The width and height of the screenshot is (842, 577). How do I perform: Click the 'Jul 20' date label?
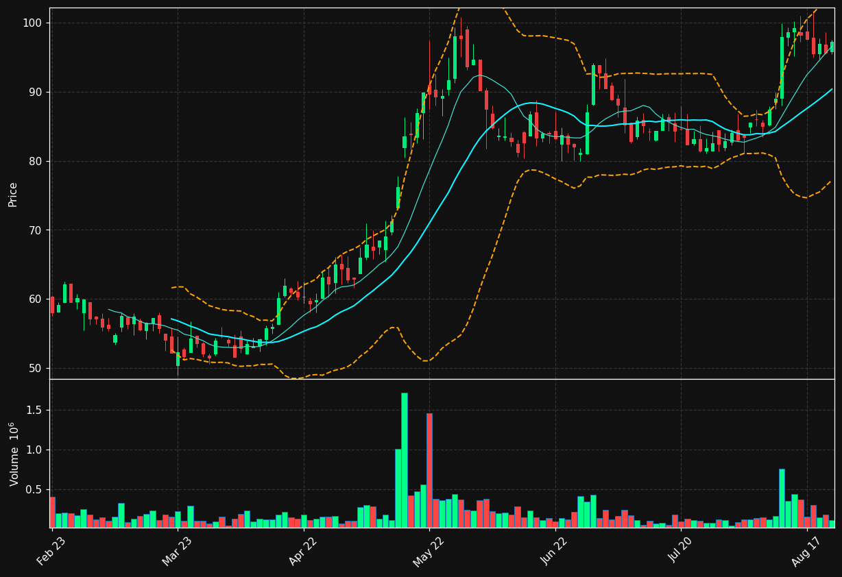pyautogui.click(x=680, y=552)
